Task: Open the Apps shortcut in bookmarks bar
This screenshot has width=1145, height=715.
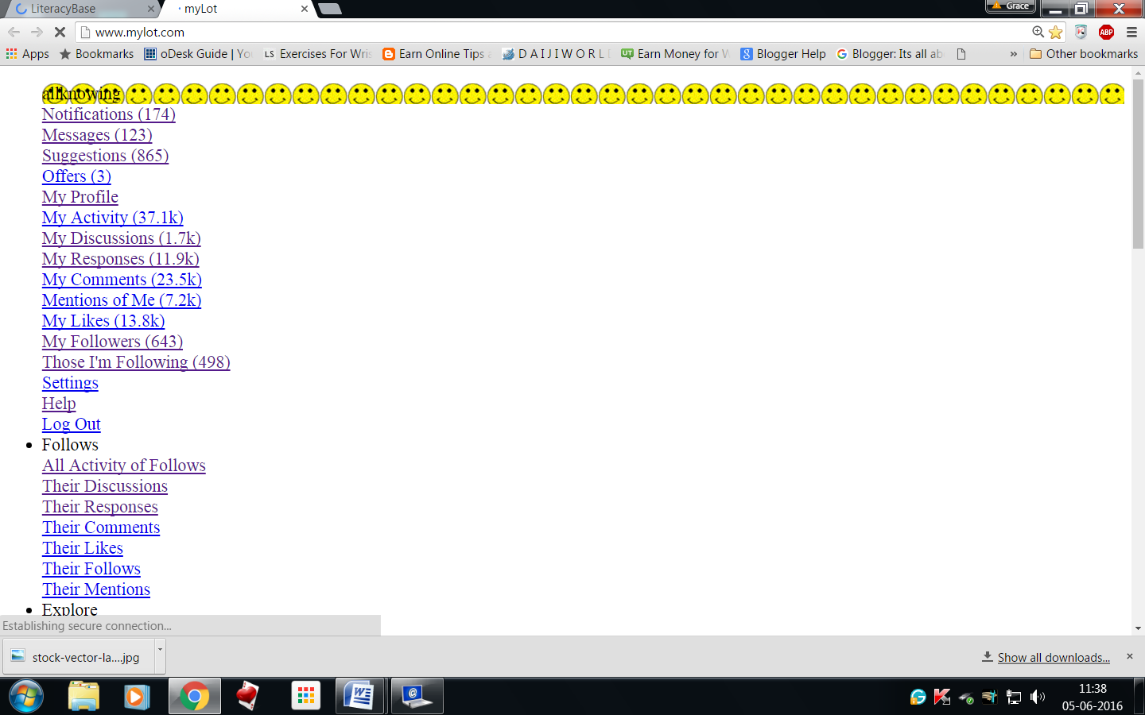Action: click(x=28, y=54)
